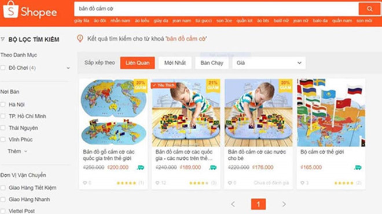
Task: Go to next results page arrow
Action: (284, 204)
